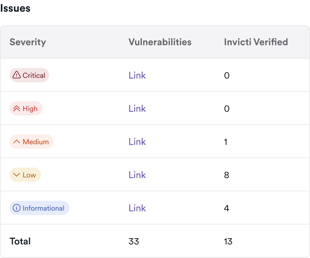The width and height of the screenshot is (310, 258).
Task: Click the Critical severity warning triangle icon
Action: 16,75
